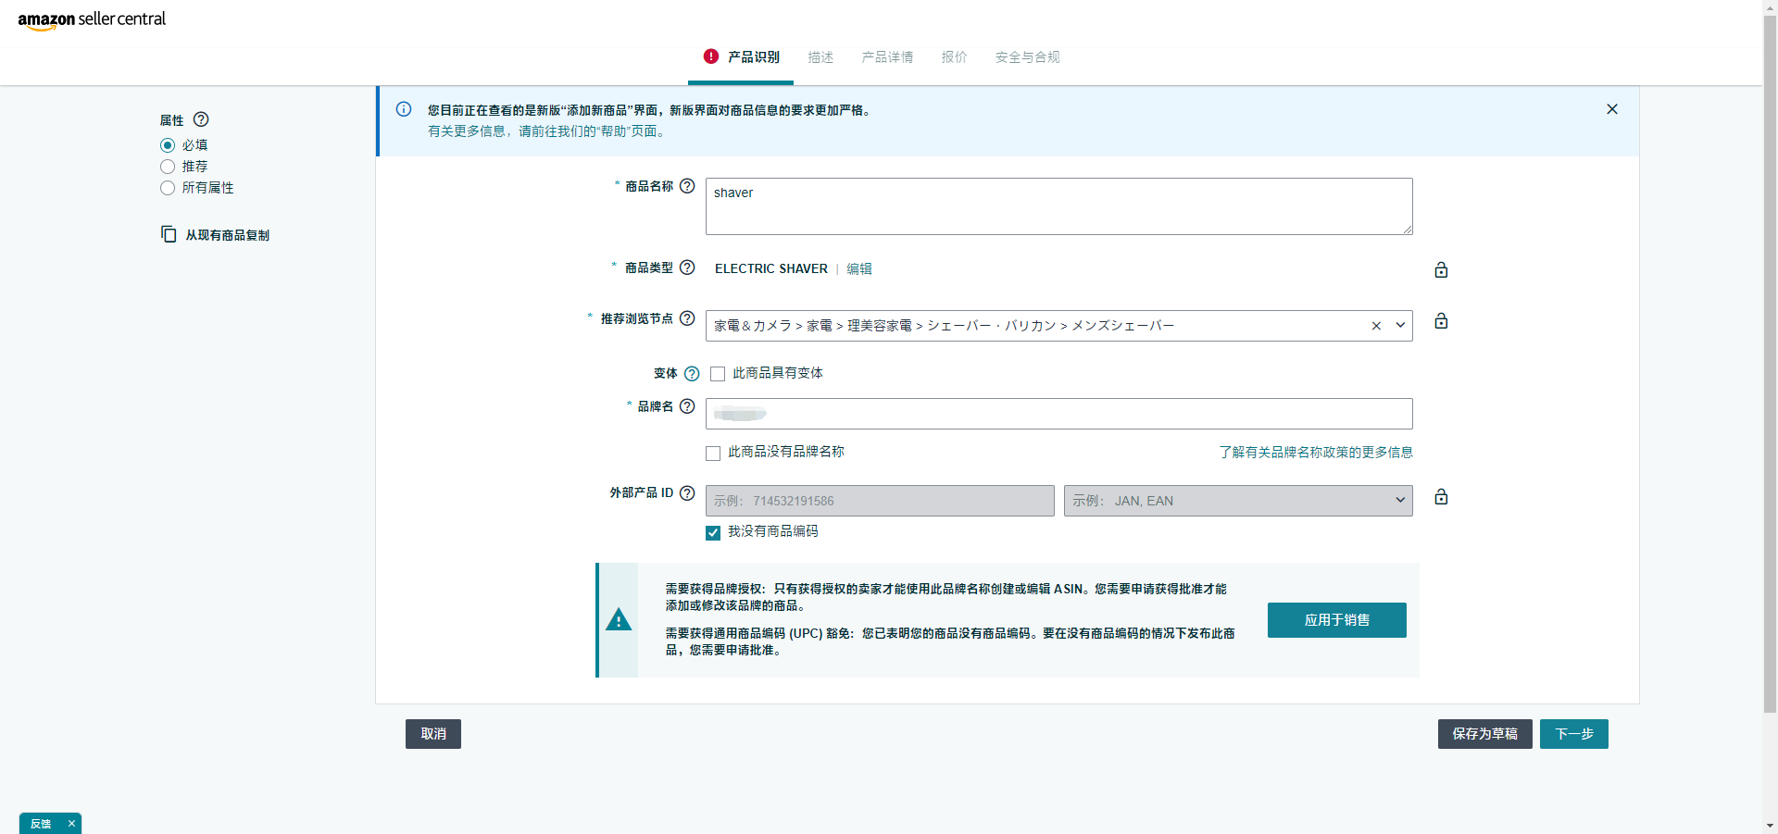Switch to the 产品详情 tab
Image resolution: width=1778 pixels, height=834 pixels.
click(887, 57)
